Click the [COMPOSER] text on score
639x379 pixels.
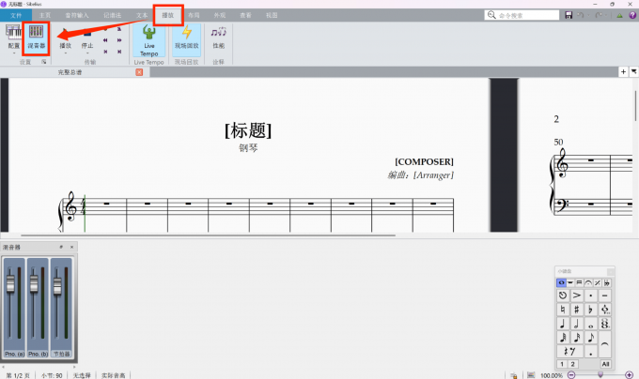click(x=424, y=162)
